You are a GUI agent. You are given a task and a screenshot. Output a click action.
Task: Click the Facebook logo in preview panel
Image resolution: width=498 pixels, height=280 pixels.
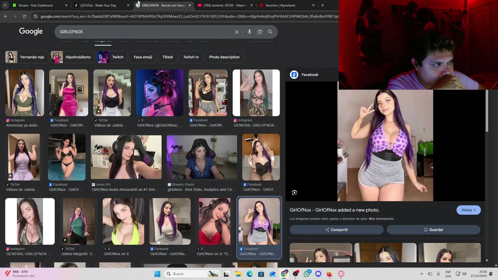tap(294, 75)
